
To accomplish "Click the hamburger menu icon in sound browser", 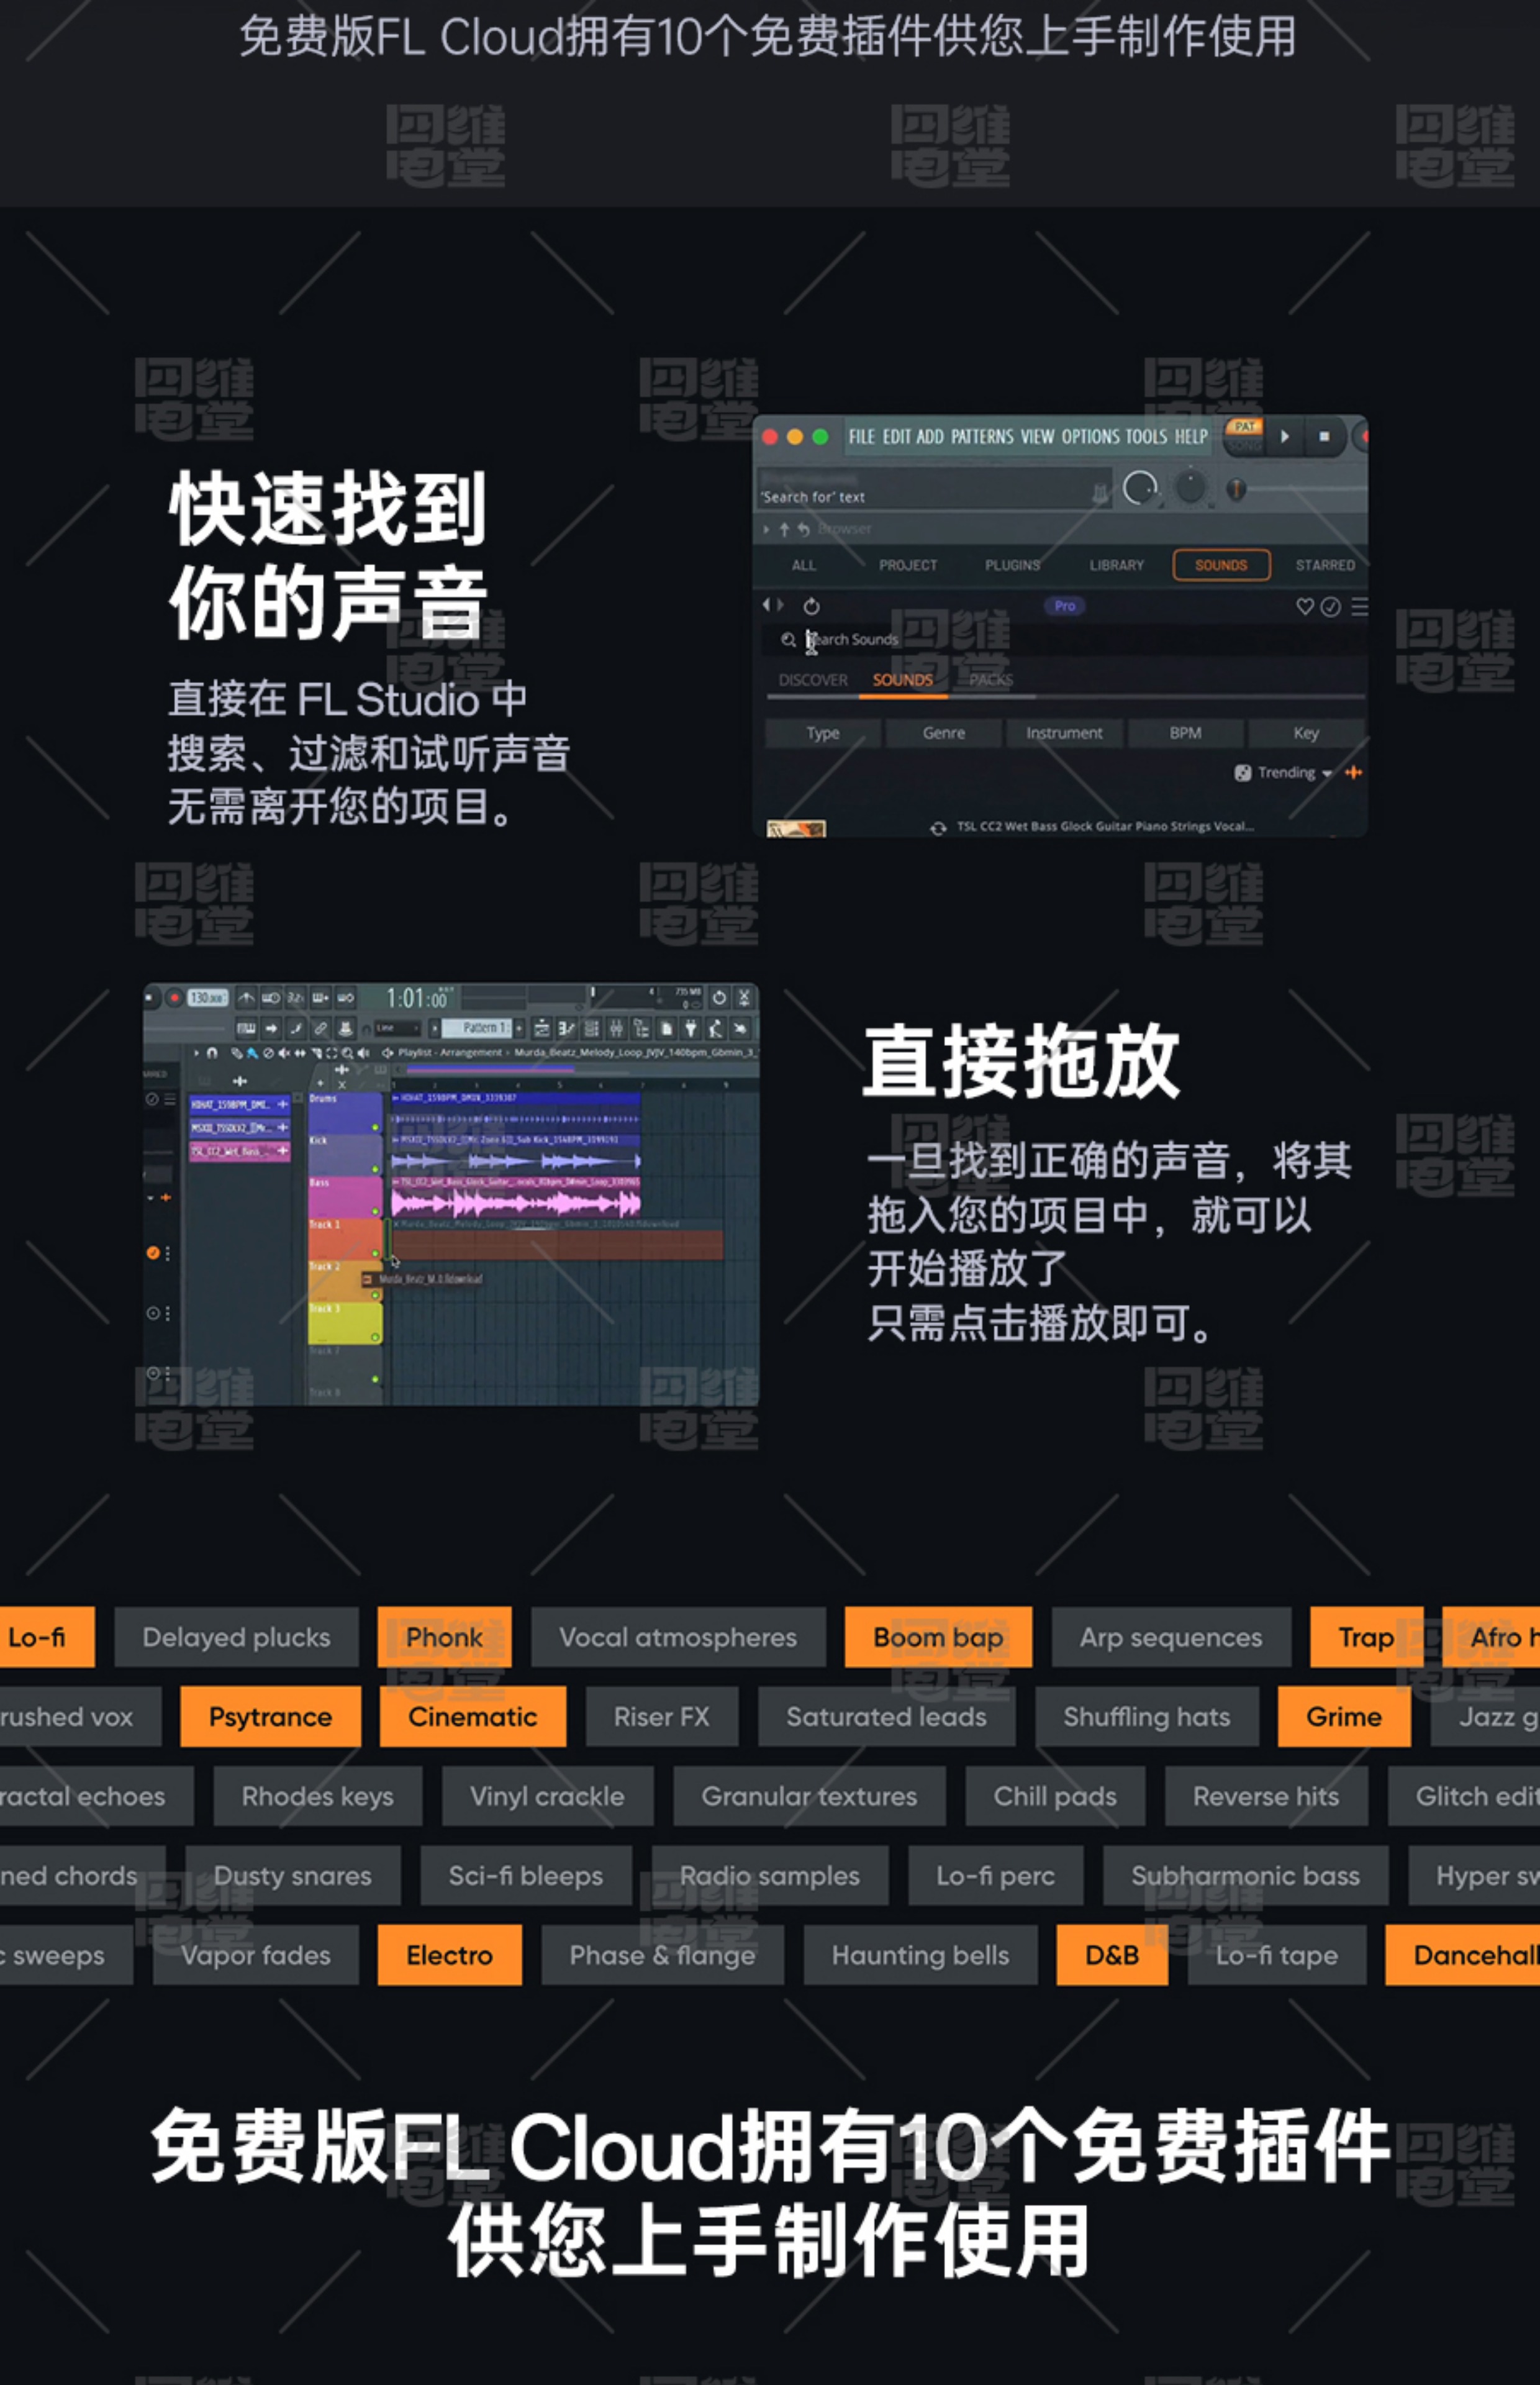I will click(1359, 606).
